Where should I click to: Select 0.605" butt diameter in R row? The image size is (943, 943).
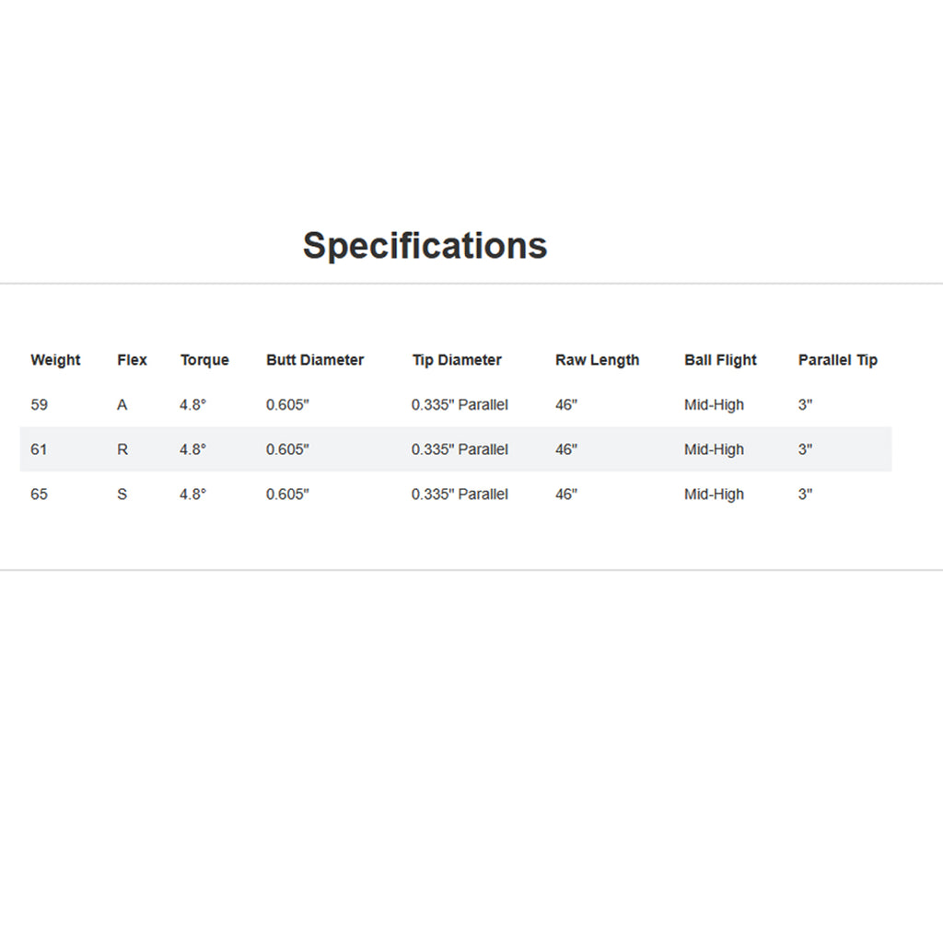287,449
